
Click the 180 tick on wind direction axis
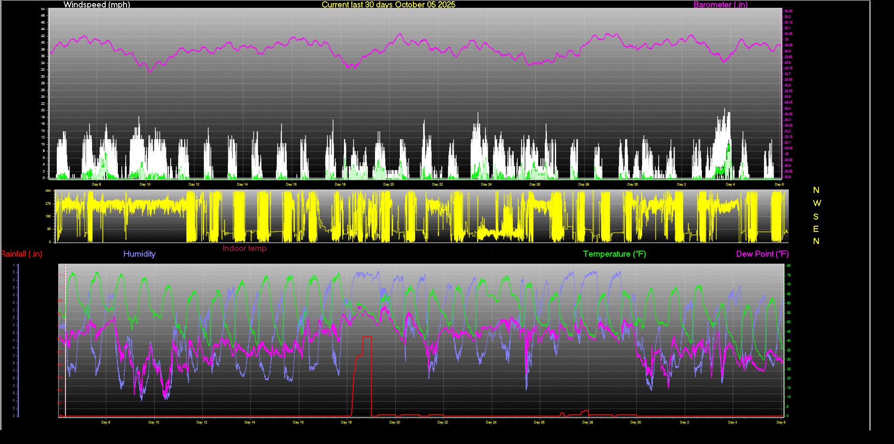[48, 217]
